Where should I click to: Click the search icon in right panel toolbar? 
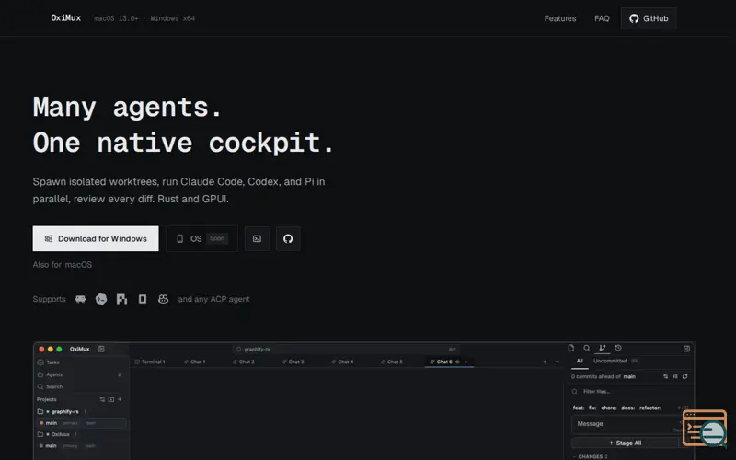tap(587, 348)
